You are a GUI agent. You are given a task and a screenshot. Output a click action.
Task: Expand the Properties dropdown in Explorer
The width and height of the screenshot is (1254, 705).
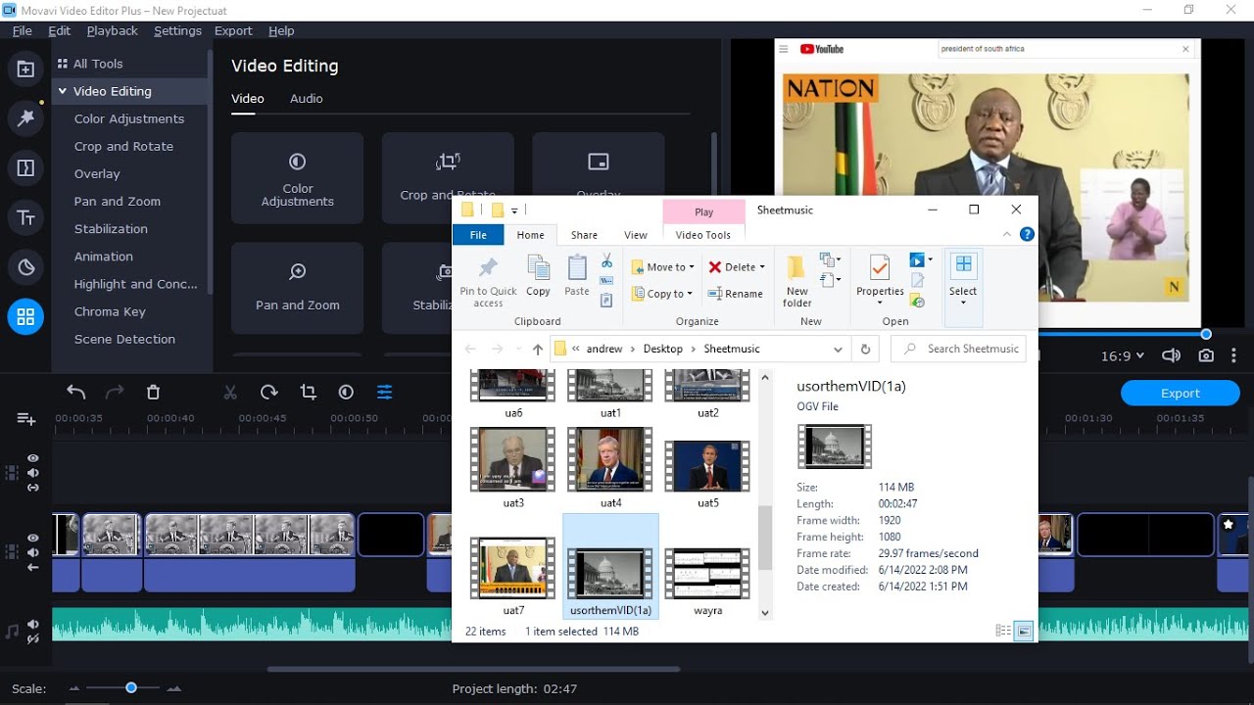tap(880, 302)
